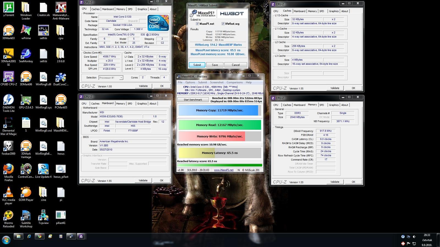440x247 pixels.
Task: Open Internet Explorer from the taskbar
Action: (29, 236)
